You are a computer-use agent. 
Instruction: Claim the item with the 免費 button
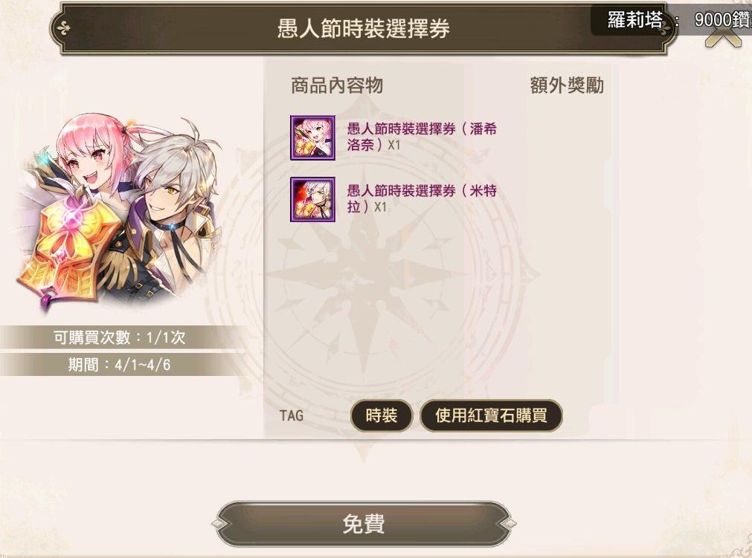tap(364, 524)
